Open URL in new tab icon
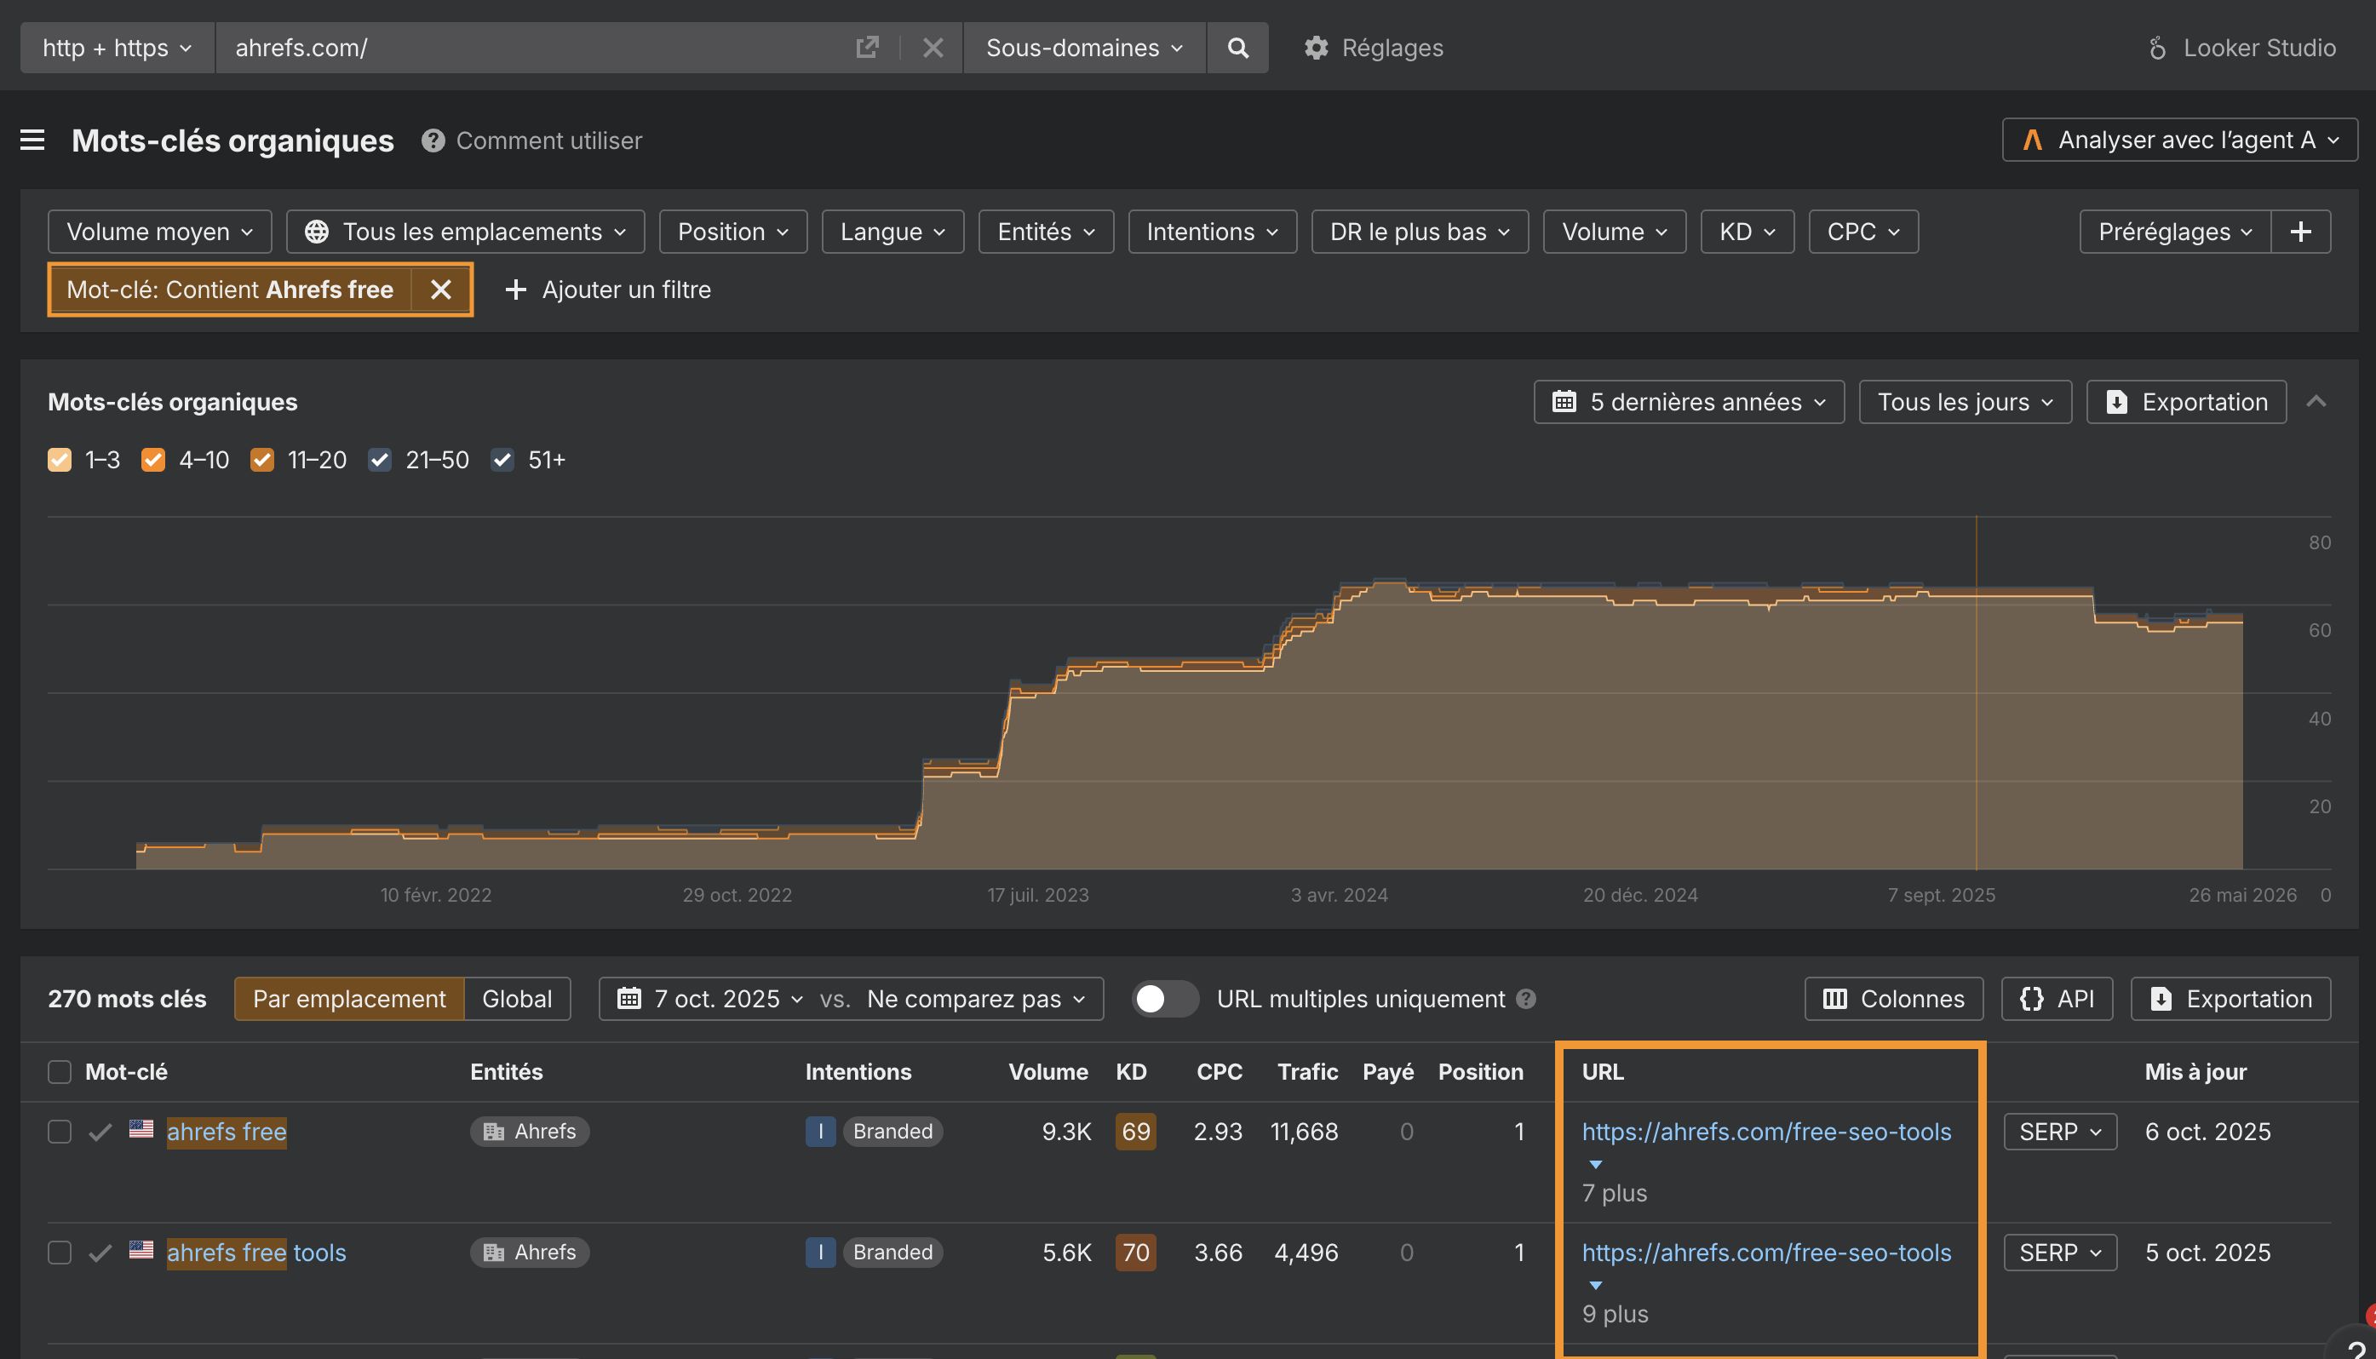The image size is (2376, 1359). click(x=867, y=48)
